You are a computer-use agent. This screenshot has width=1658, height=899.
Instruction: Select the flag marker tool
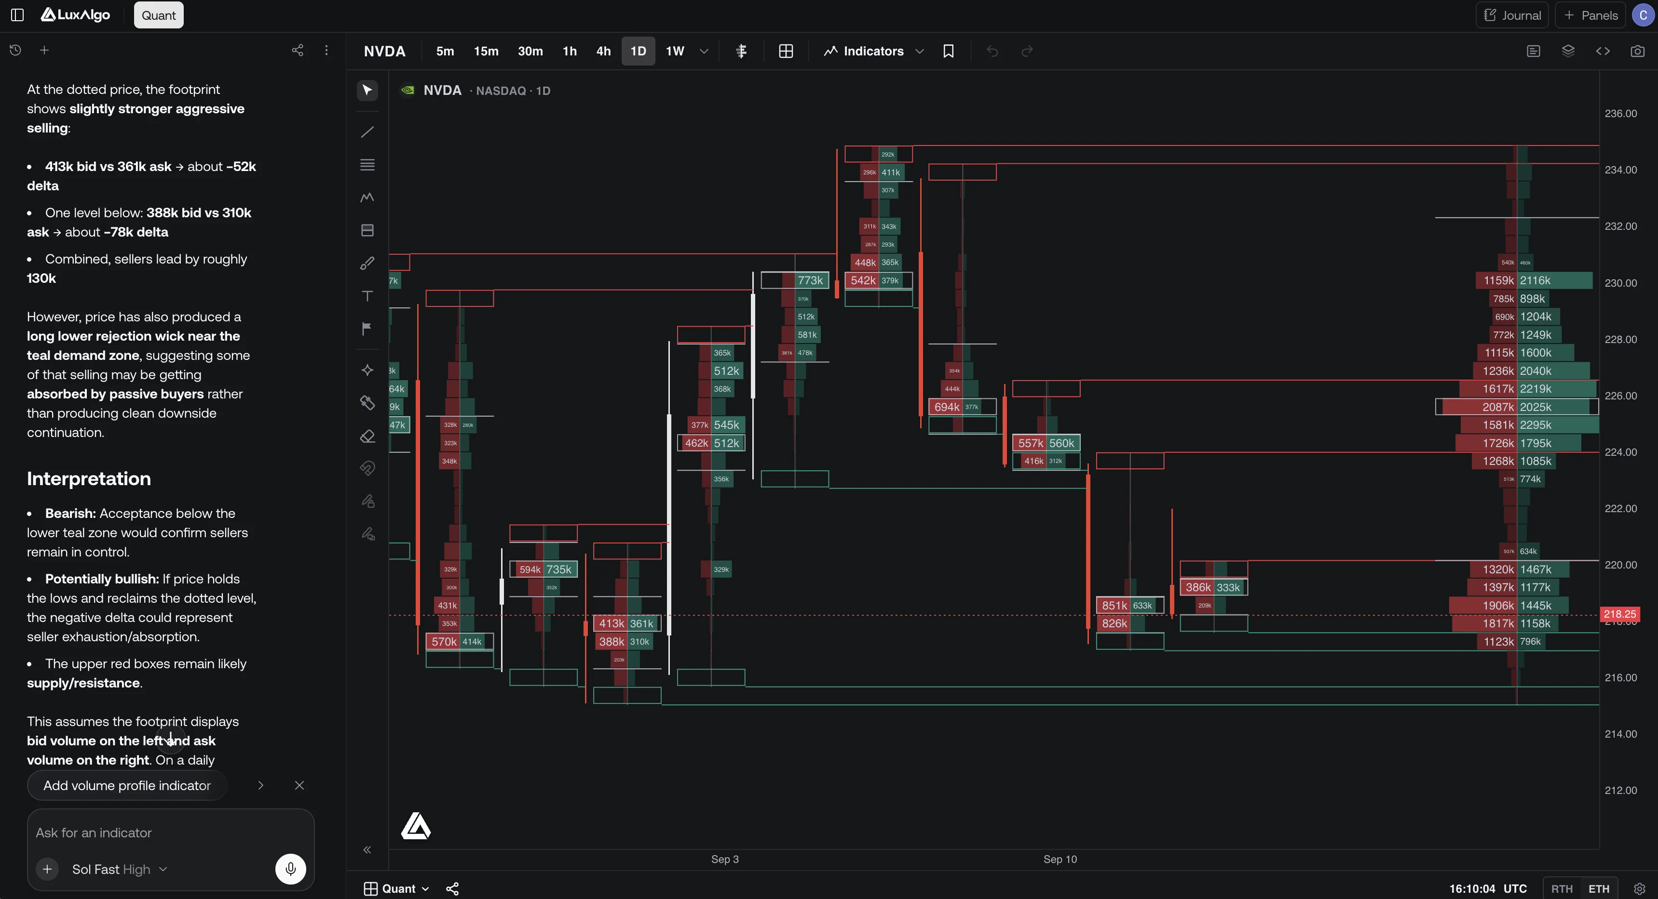pyautogui.click(x=367, y=329)
